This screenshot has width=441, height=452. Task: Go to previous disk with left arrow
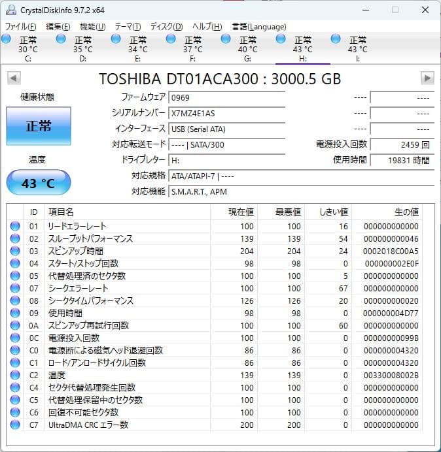click(14, 78)
